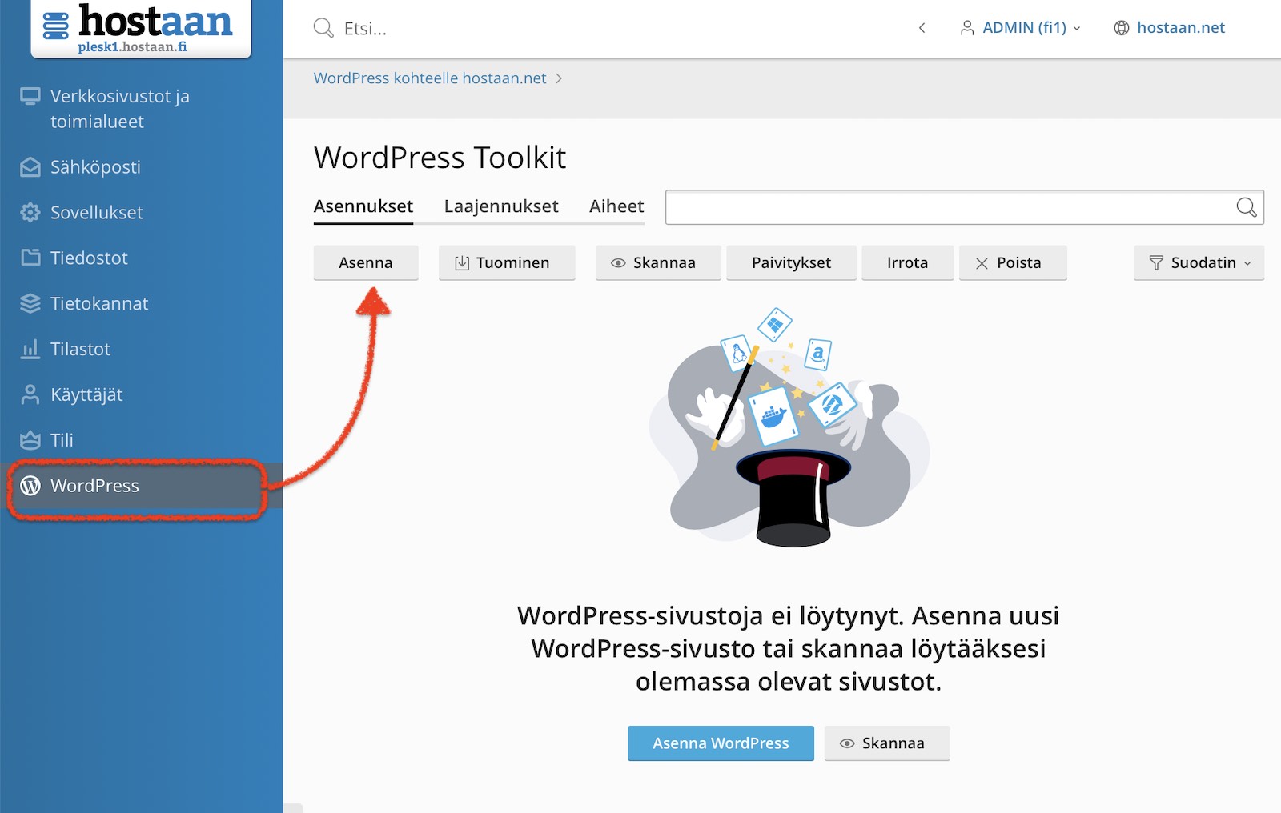Switch to the Aiheet tab
Screen dimensions: 1281x813
point(616,206)
